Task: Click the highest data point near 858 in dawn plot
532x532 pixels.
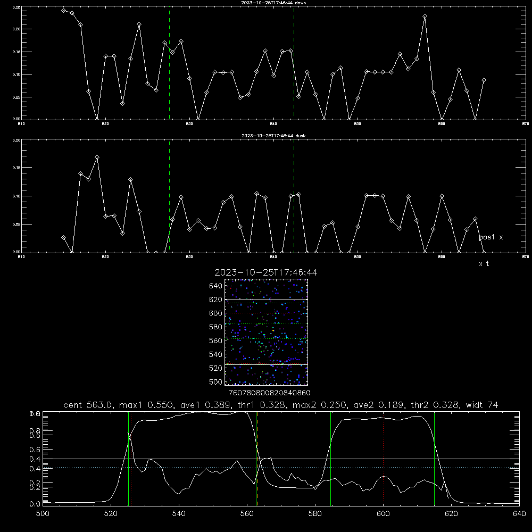Action: (x=425, y=16)
